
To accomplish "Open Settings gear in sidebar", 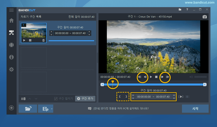I will pyautogui.click(x=11, y=69).
